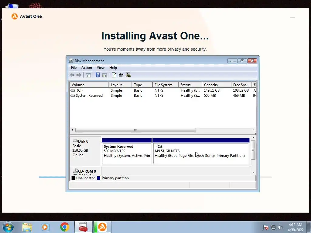Click the CD-ROM 0 drive icon
The height and width of the screenshot is (233, 311).
pyautogui.click(x=75, y=171)
